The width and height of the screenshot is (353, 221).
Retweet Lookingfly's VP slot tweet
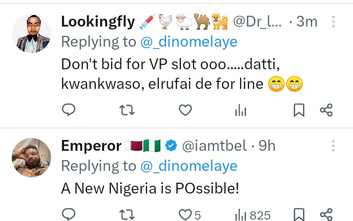click(x=127, y=110)
